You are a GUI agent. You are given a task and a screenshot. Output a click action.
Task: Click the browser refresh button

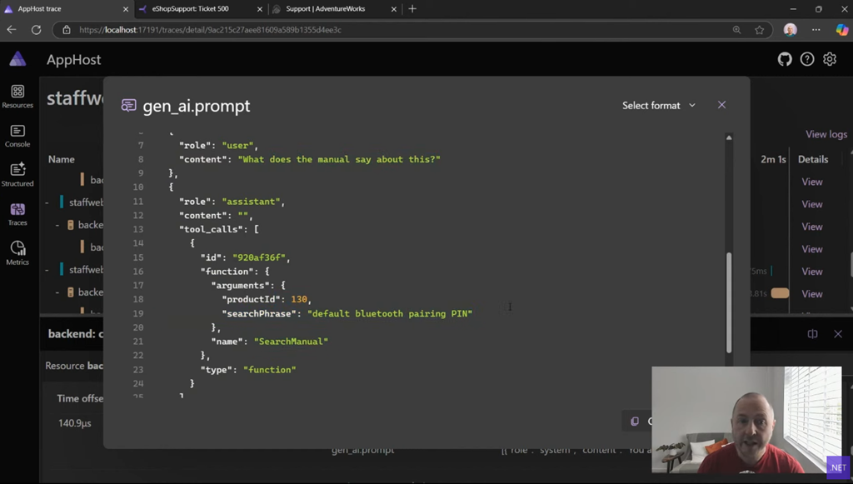[x=36, y=30]
